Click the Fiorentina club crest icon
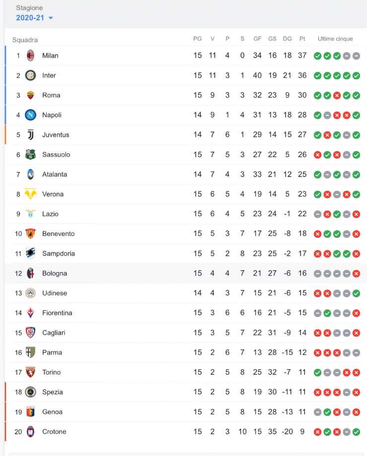Viewport: 367px width, 456px height. pos(31,313)
